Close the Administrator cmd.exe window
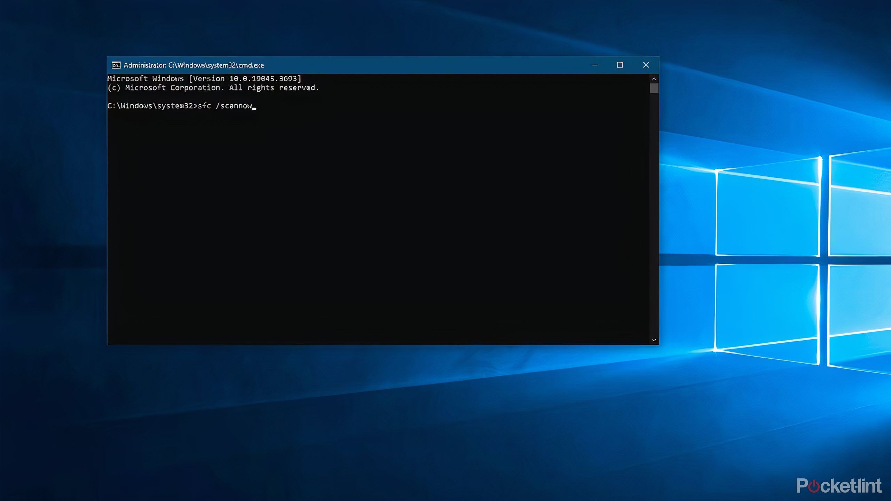 (646, 65)
